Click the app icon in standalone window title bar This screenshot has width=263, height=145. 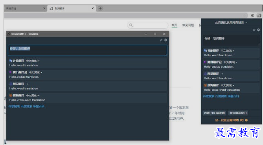click(9, 34)
